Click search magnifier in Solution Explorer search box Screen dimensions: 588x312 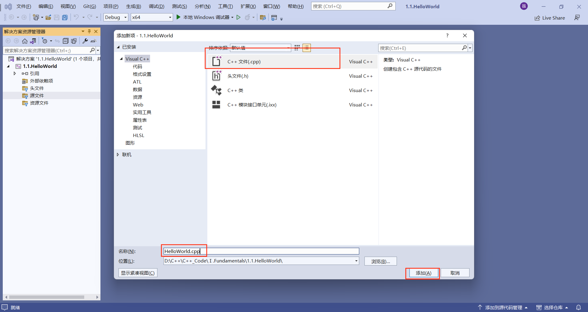click(92, 50)
